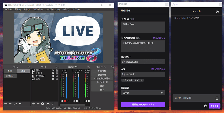Open OBS 設定 button

pos(102,86)
